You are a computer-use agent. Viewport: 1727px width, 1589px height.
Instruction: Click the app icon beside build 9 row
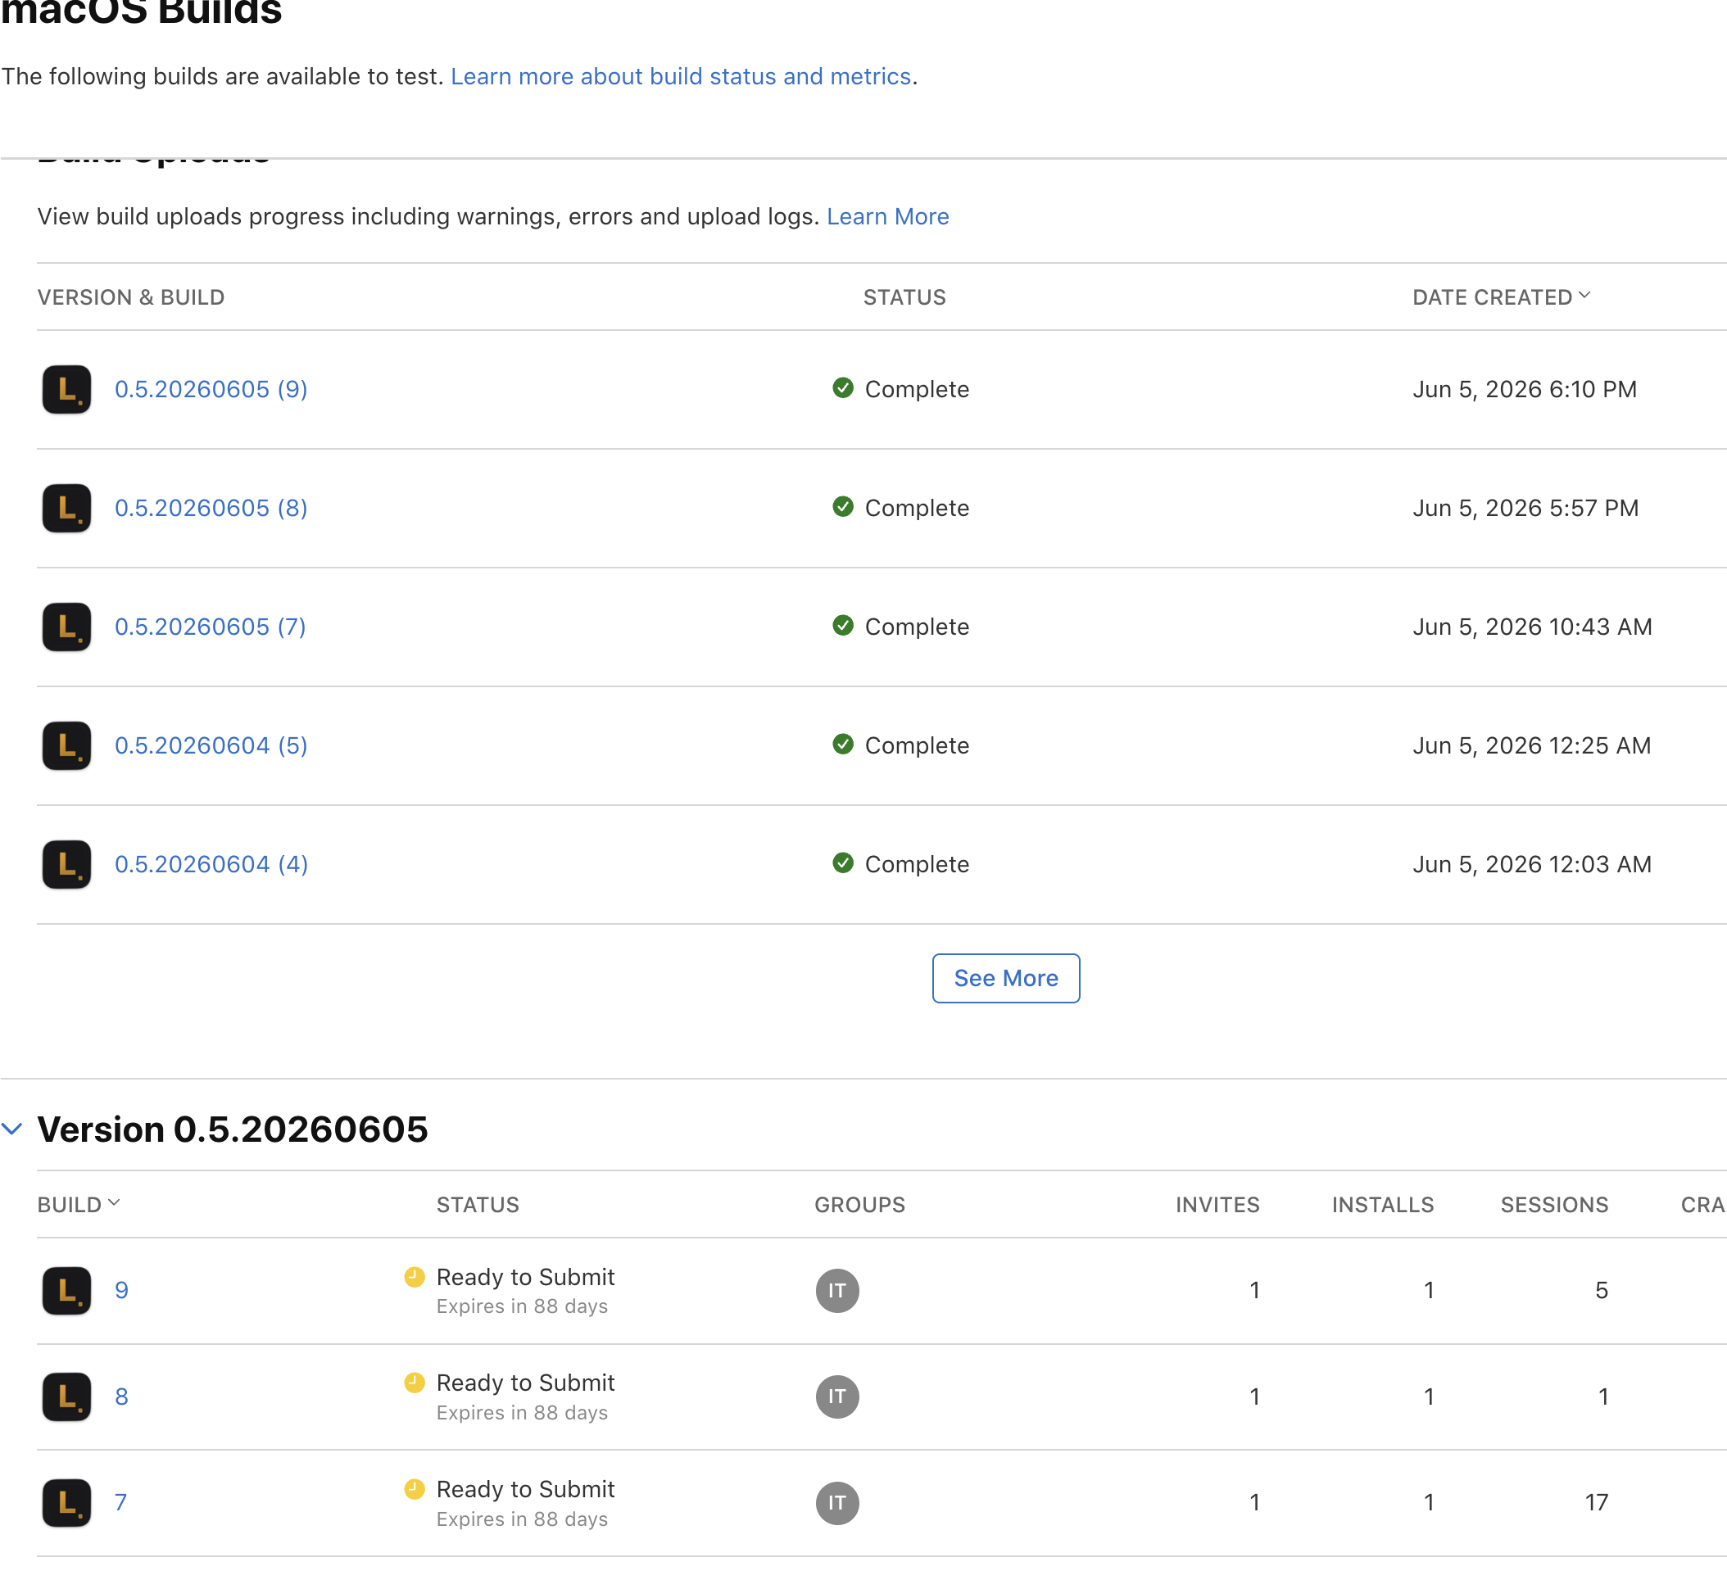click(x=67, y=1291)
